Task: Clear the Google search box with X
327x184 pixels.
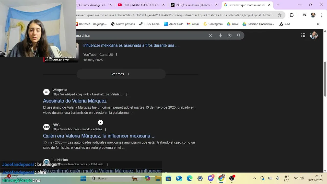Action: point(210,36)
